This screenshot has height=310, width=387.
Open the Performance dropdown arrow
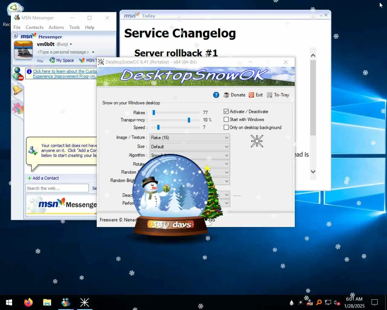226,203
